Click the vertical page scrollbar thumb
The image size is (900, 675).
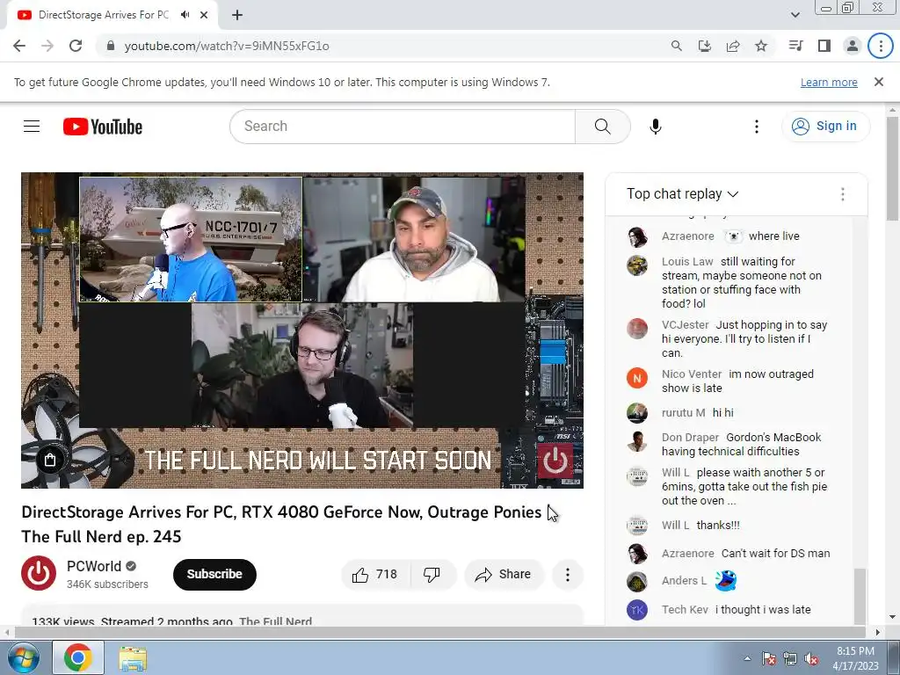click(893, 168)
